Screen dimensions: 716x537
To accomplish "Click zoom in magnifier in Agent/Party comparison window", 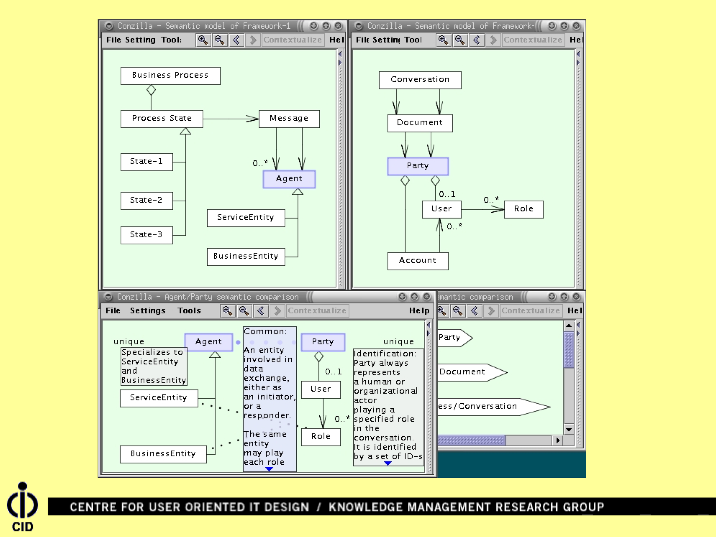I will coord(227,311).
